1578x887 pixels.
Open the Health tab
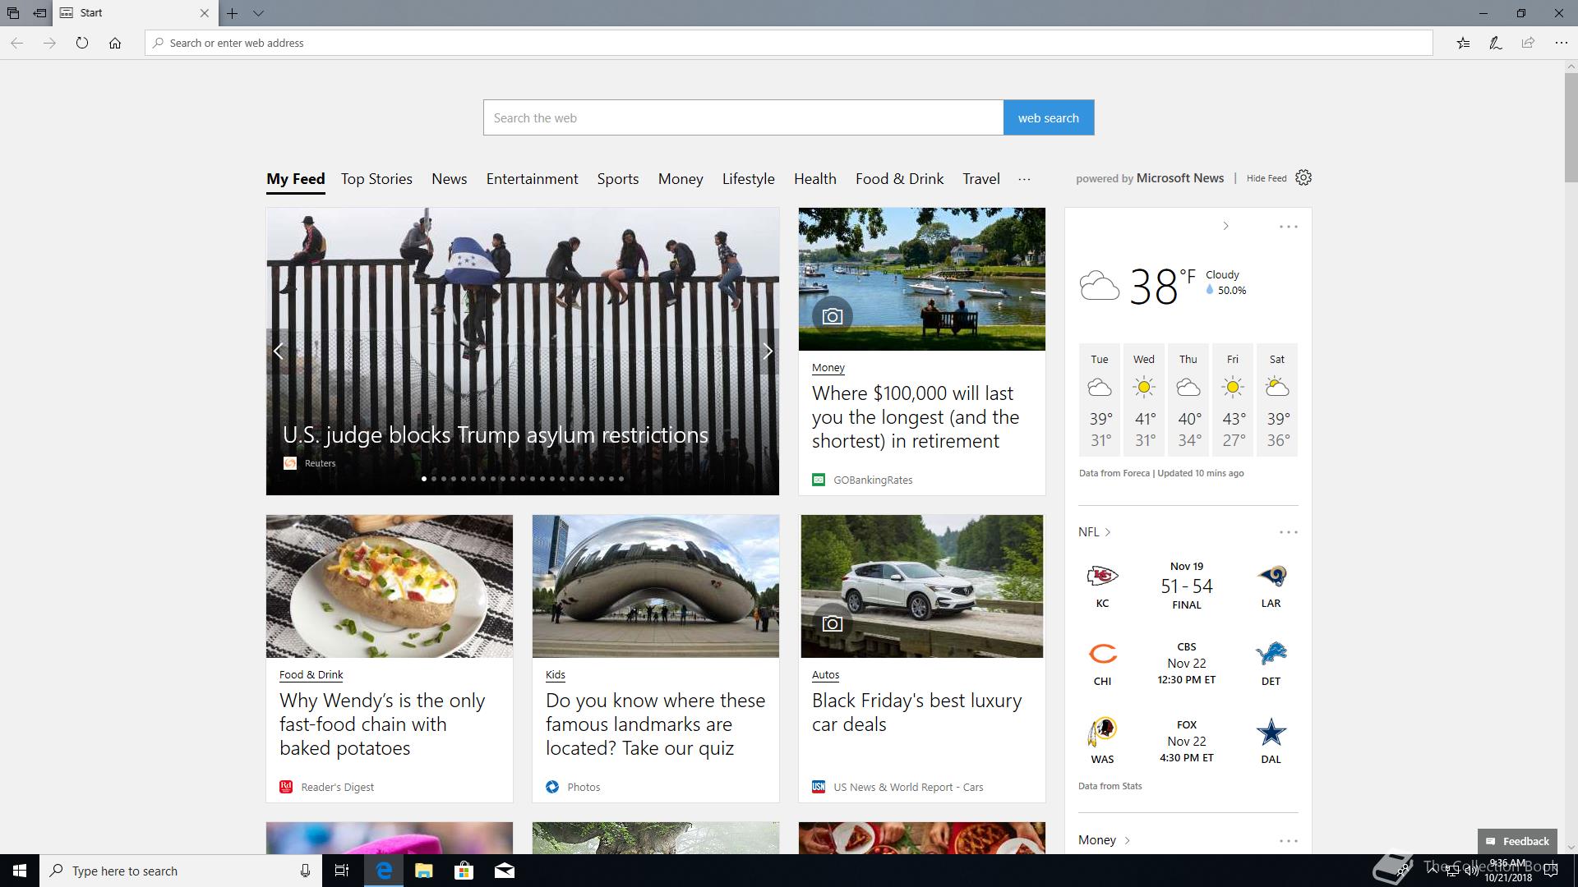click(815, 179)
